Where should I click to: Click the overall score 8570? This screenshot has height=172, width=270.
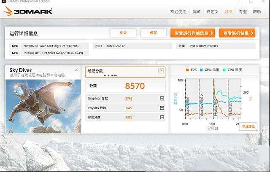135,86
